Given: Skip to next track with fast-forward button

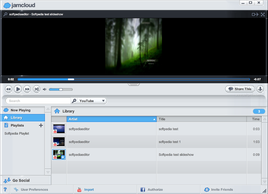Looking at the screenshot, I should 27,89.
